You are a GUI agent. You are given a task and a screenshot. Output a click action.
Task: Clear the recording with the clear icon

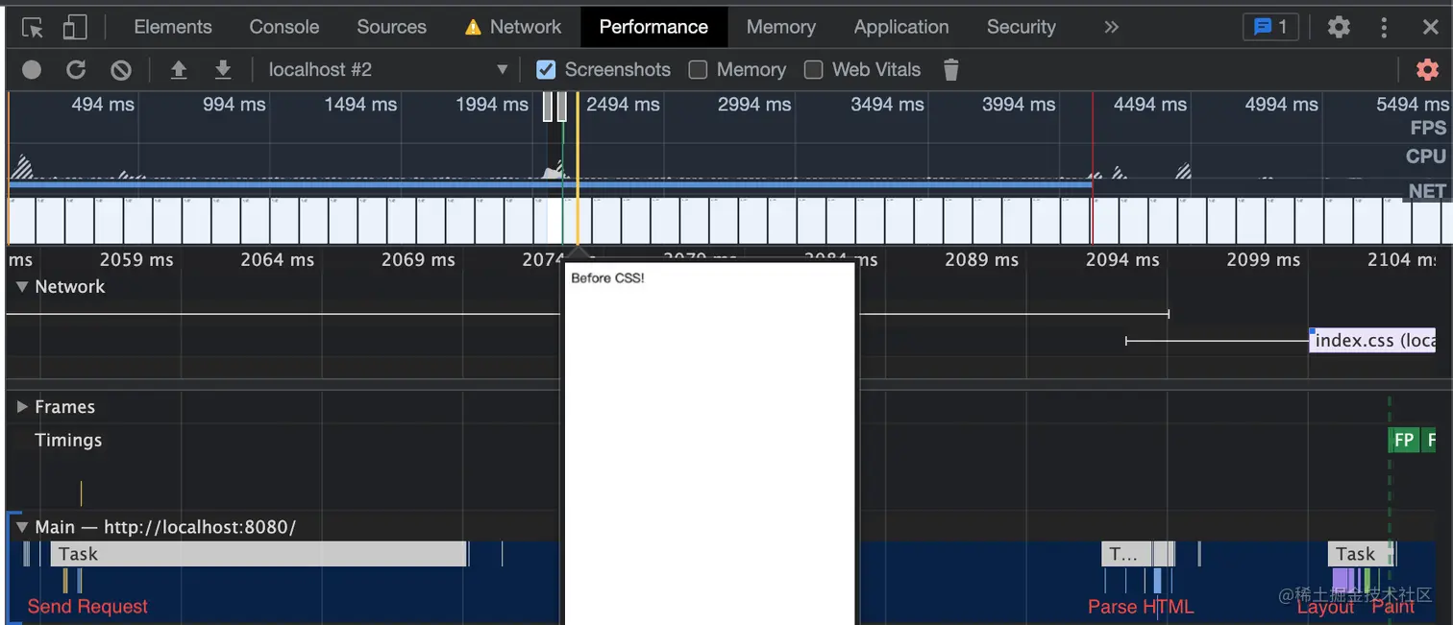(120, 69)
